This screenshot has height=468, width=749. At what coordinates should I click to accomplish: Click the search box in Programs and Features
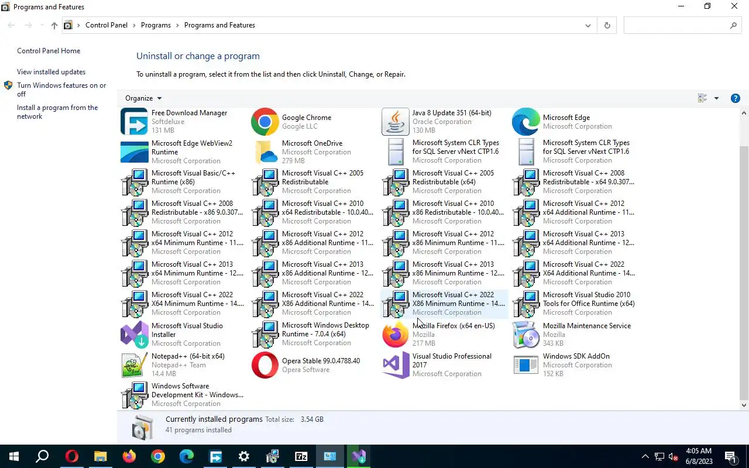[x=682, y=25]
